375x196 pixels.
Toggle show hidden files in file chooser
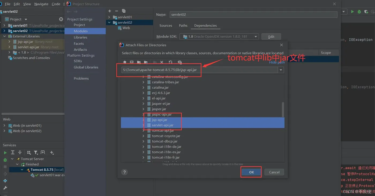tap(180, 62)
